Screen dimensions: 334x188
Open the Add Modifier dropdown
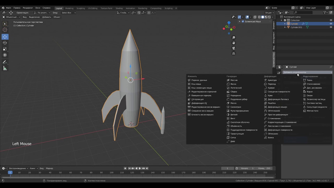tap(307, 72)
